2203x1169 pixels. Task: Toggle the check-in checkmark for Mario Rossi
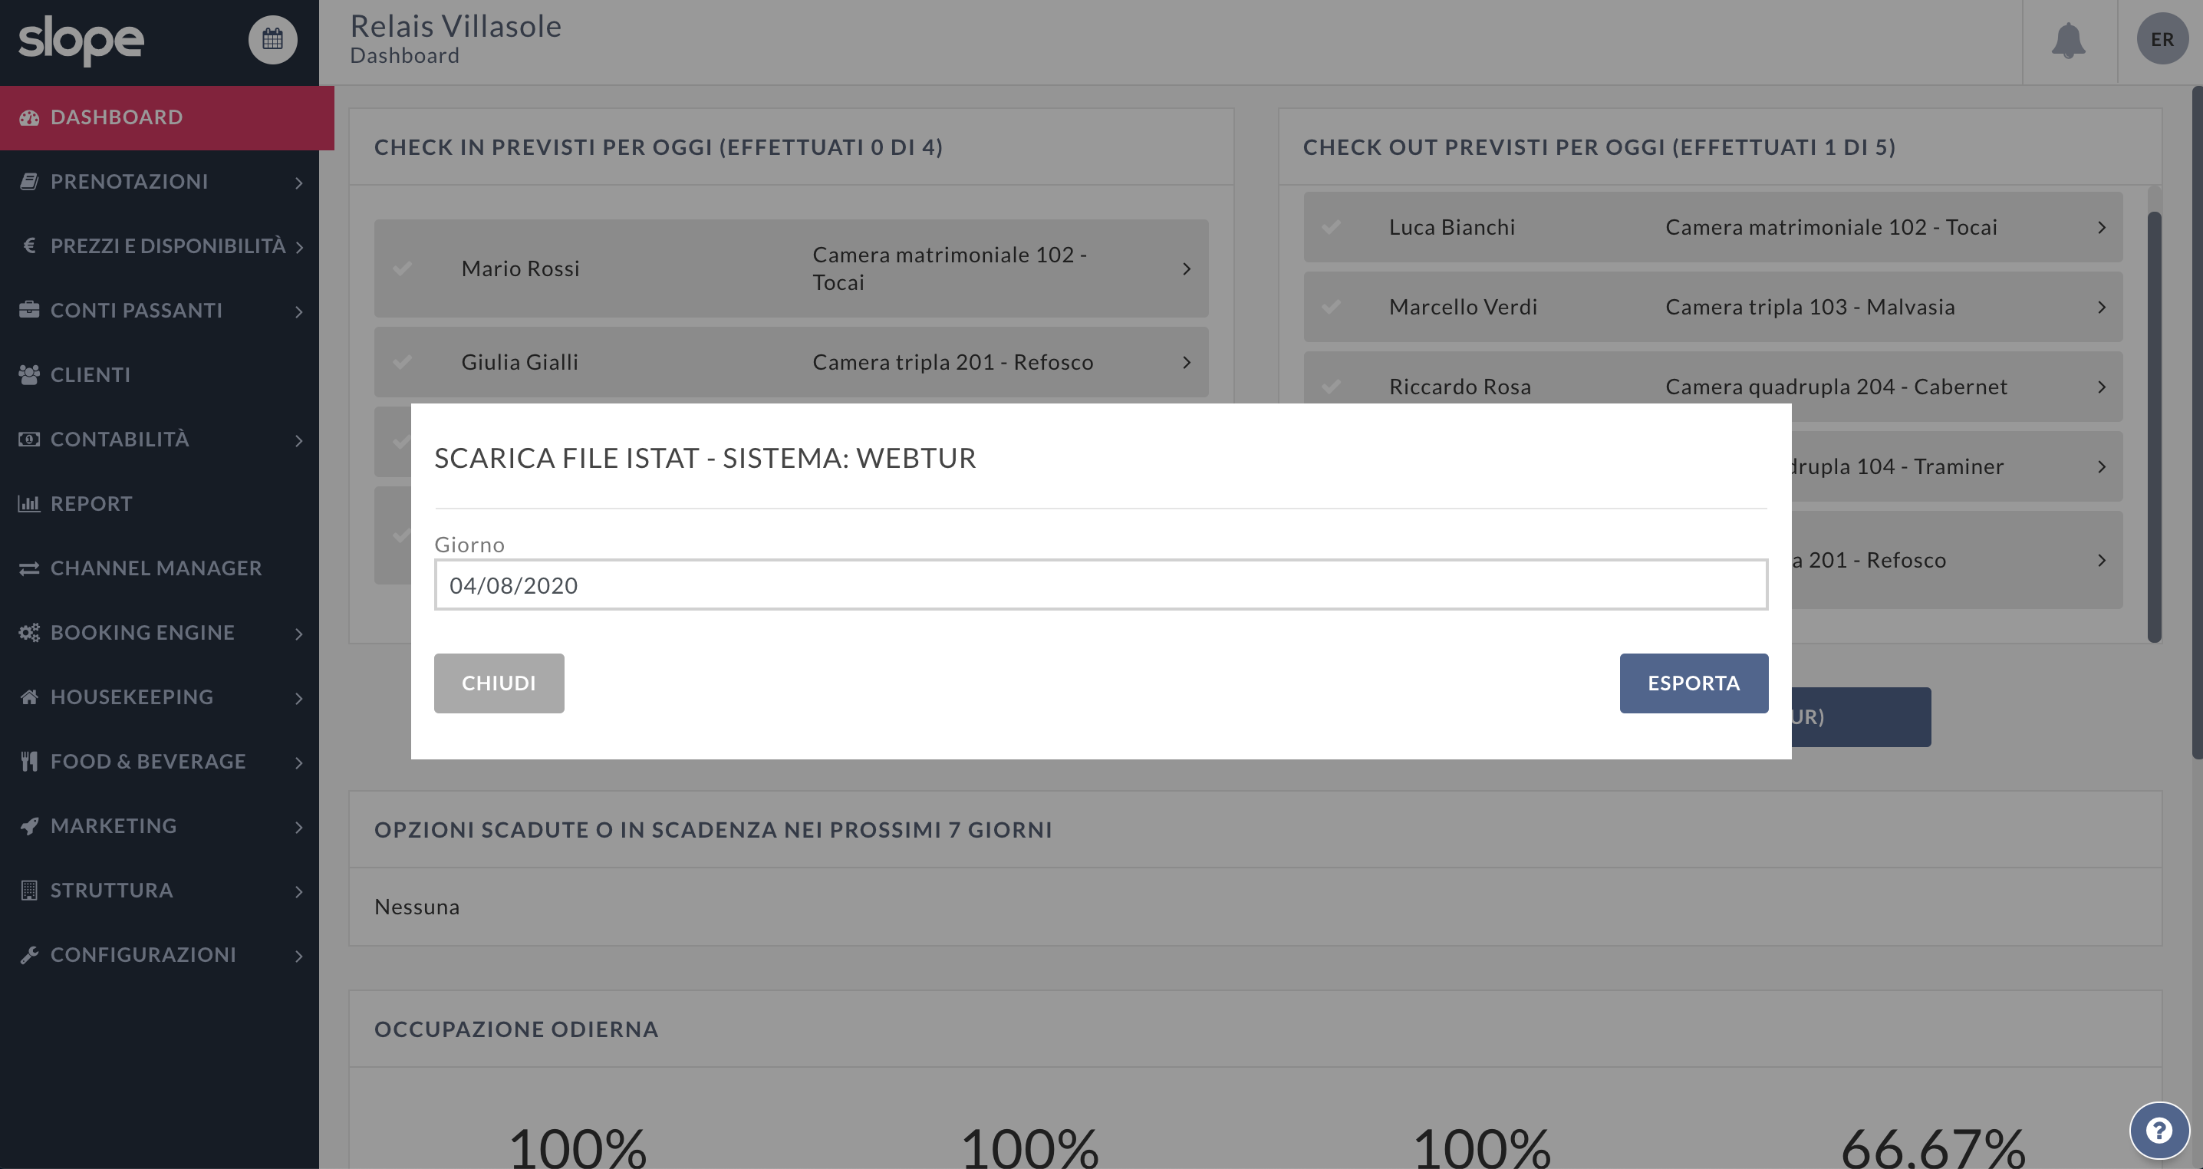tap(402, 268)
